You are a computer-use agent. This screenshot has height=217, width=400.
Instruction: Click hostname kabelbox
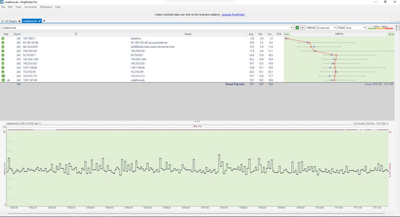coord(136,38)
